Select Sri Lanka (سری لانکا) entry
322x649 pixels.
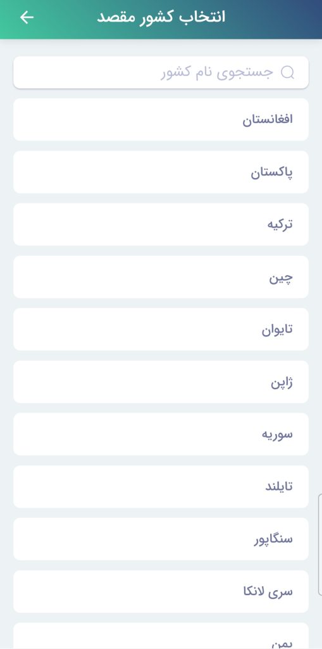click(161, 591)
